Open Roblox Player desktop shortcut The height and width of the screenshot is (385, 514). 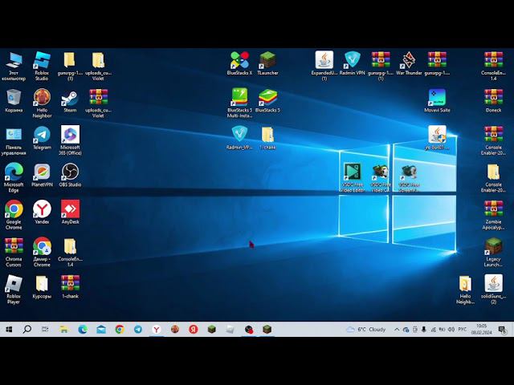14,289
